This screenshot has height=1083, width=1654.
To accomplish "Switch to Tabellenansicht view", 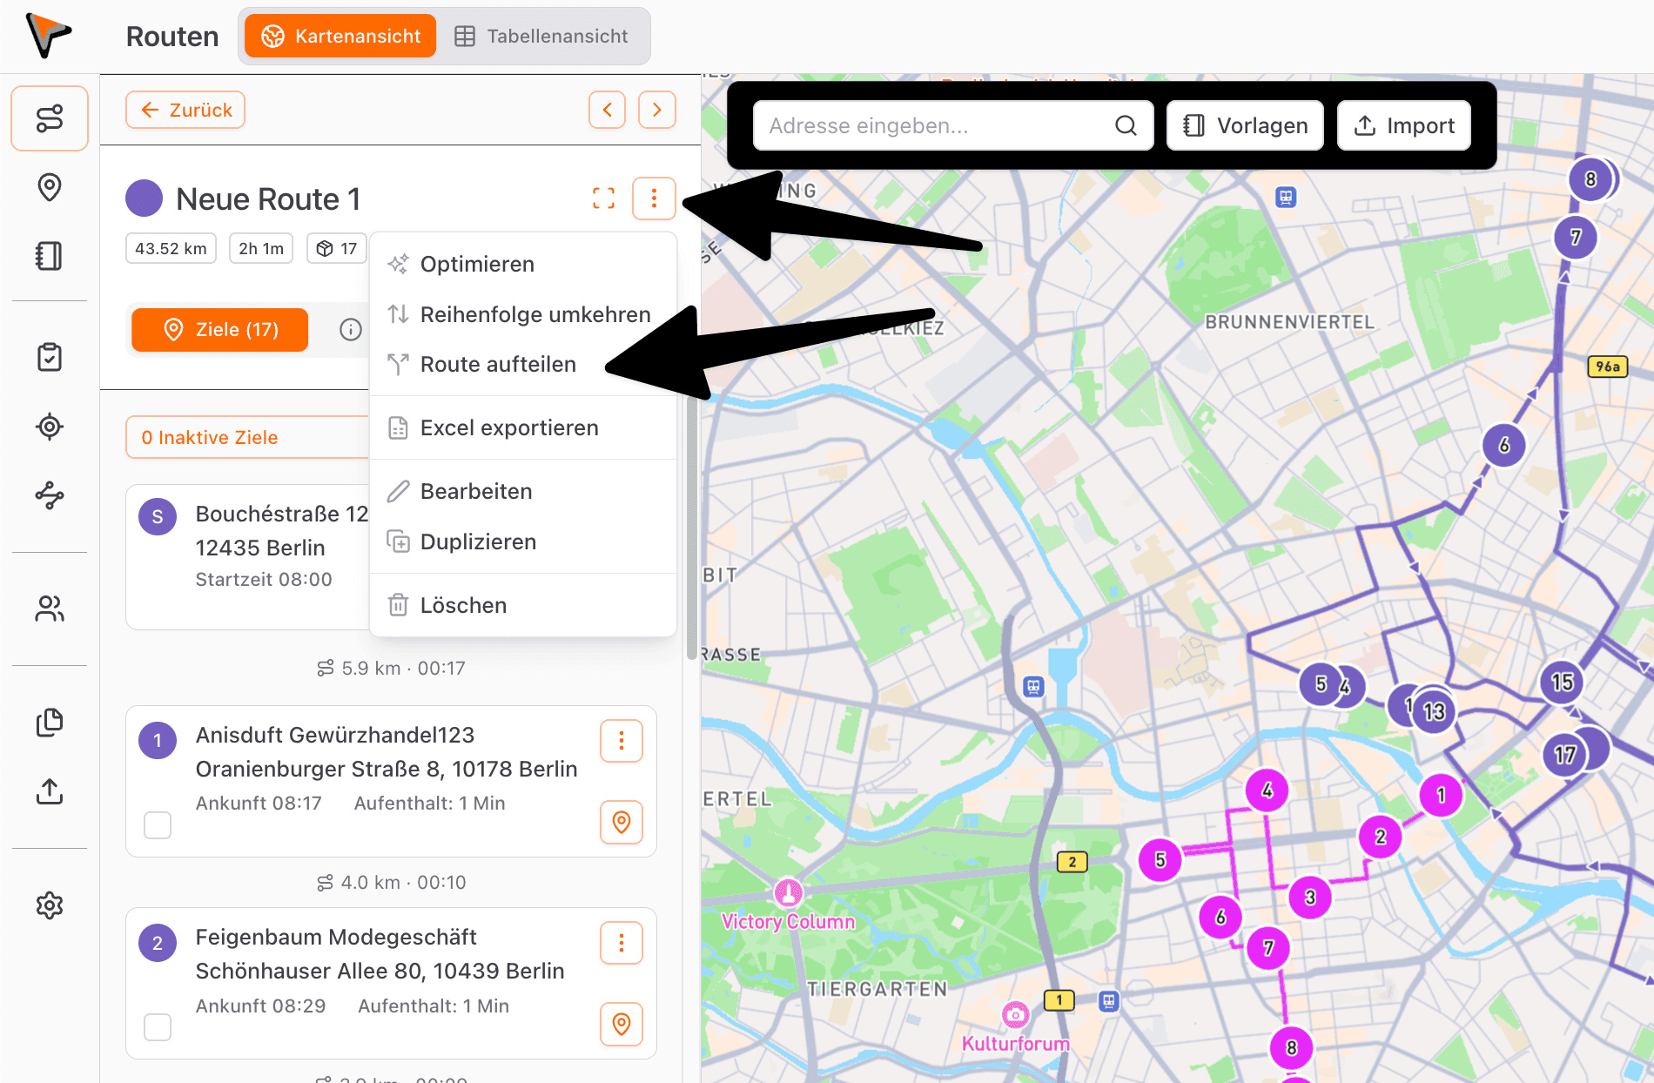I will (x=541, y=37).
